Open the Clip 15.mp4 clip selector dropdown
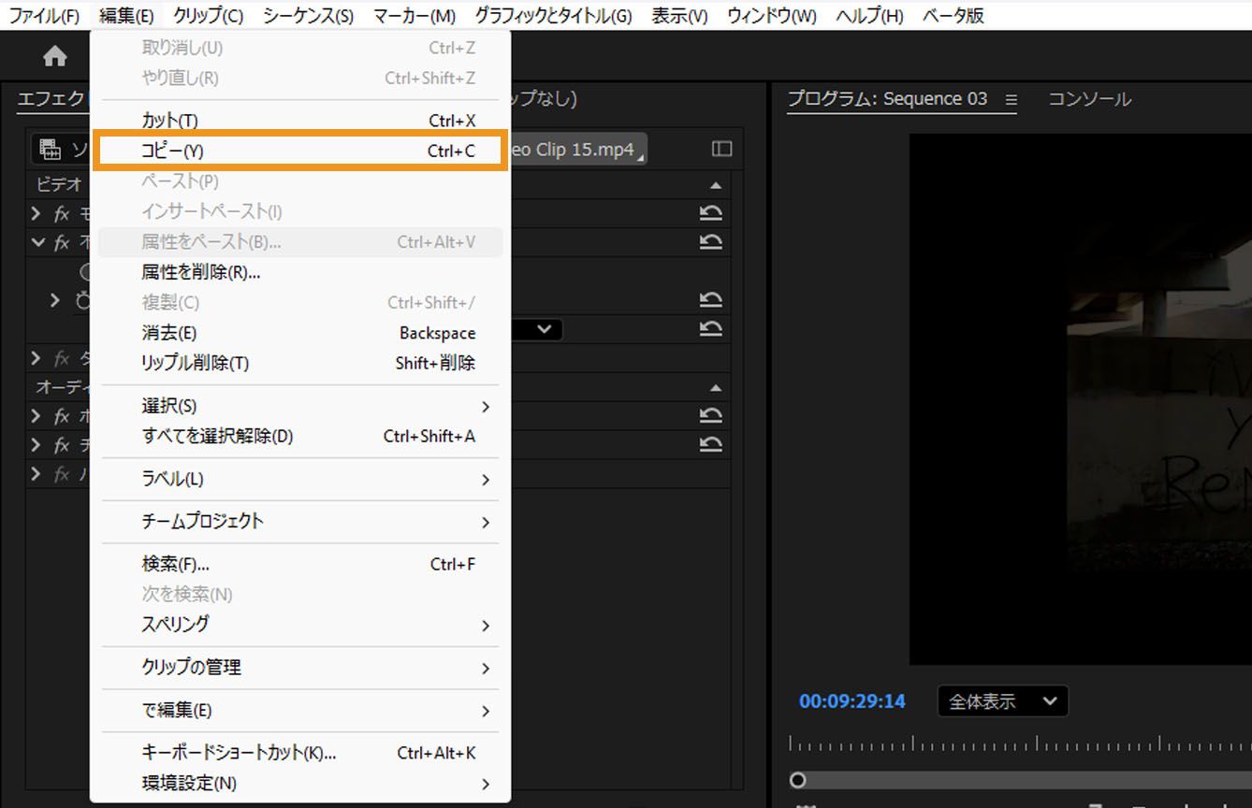Image resolution: width=1252 pixels, height=808 pixels. 578,150
